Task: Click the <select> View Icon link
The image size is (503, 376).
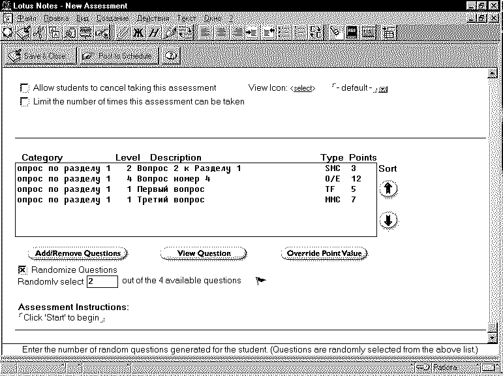Action: [303, 88]
